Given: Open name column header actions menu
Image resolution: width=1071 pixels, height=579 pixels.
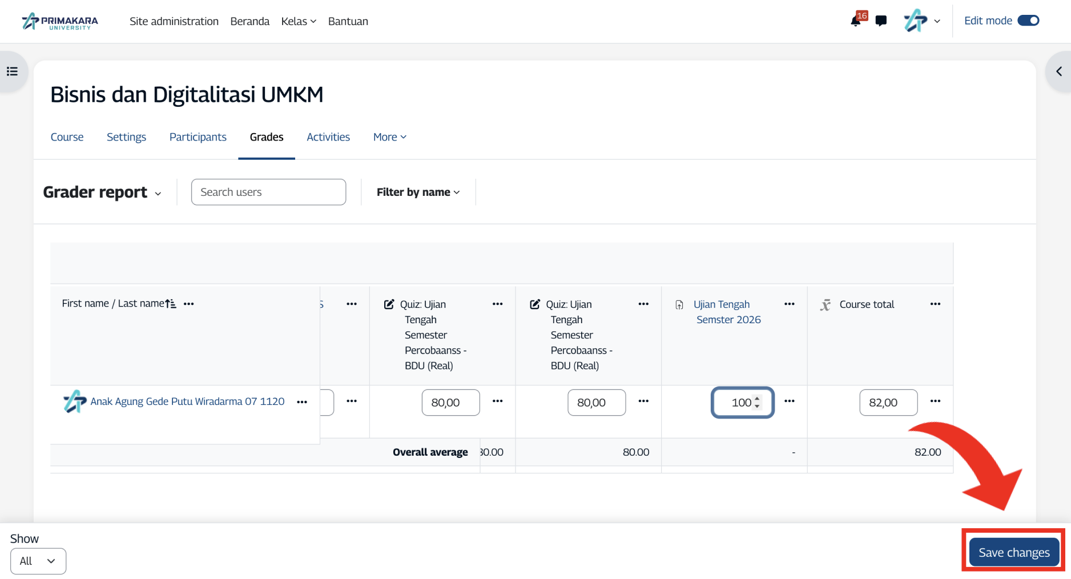Looking at the screenshot, I should [189, 304].
